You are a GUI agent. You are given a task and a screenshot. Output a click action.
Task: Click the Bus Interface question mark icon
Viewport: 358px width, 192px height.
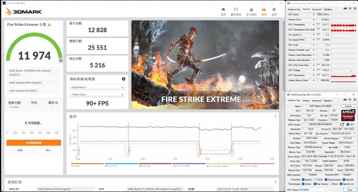tap(354, 134)
